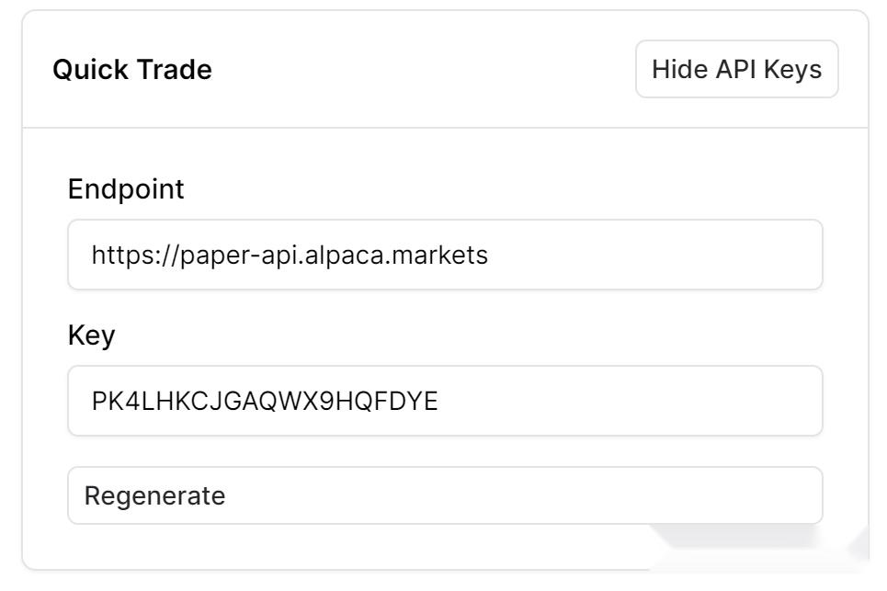Viewport: 887px width, 591px height.
Task: Select the Quick Trade panel heading
Action: click(x=132, y=70)
